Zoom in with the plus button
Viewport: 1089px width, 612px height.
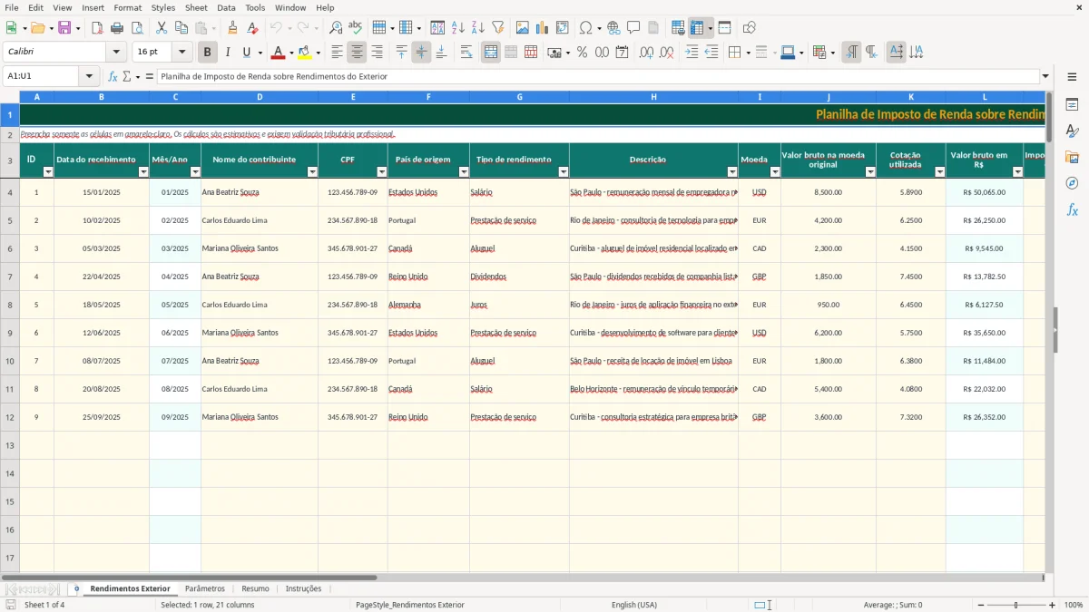(1053, 605)
